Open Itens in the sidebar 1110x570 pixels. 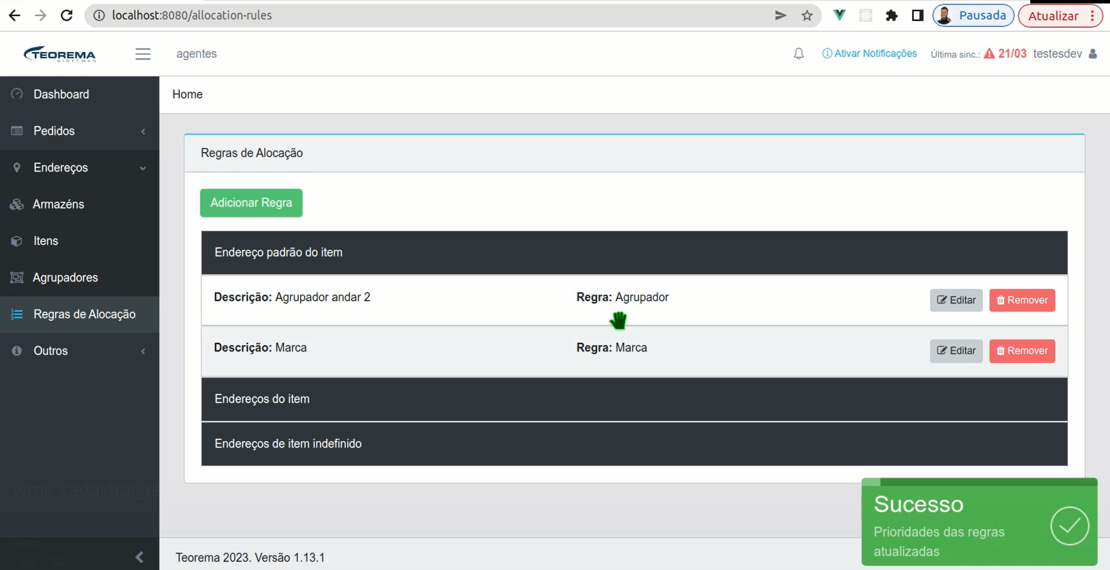(79, 241)
